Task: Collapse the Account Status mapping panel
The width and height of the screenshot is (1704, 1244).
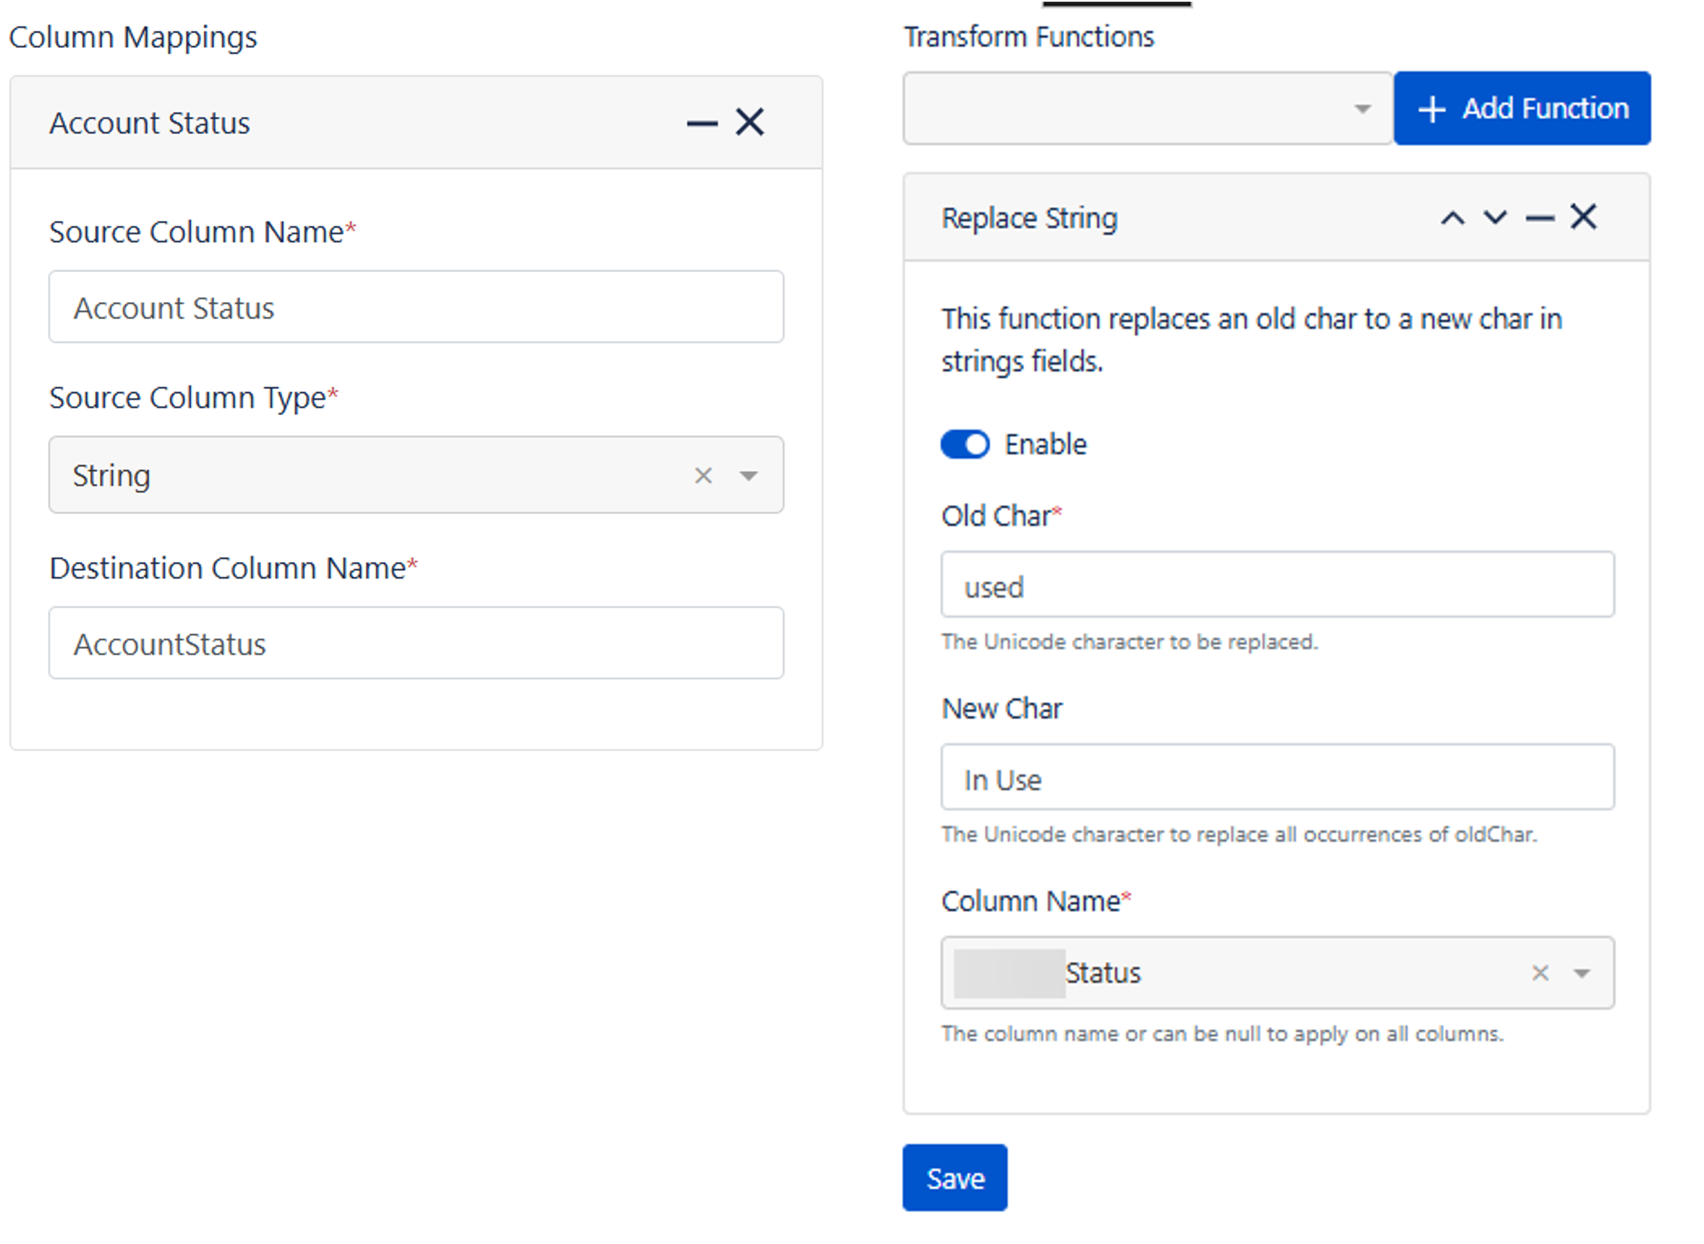Action: [701, 124]
